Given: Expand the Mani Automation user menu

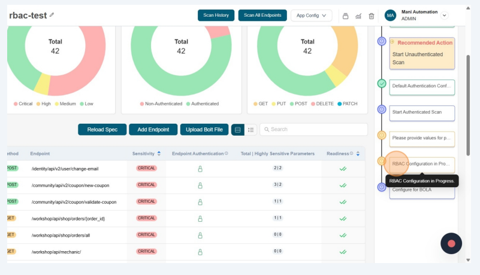Looking at the screenshot, I should pos(444,16).
